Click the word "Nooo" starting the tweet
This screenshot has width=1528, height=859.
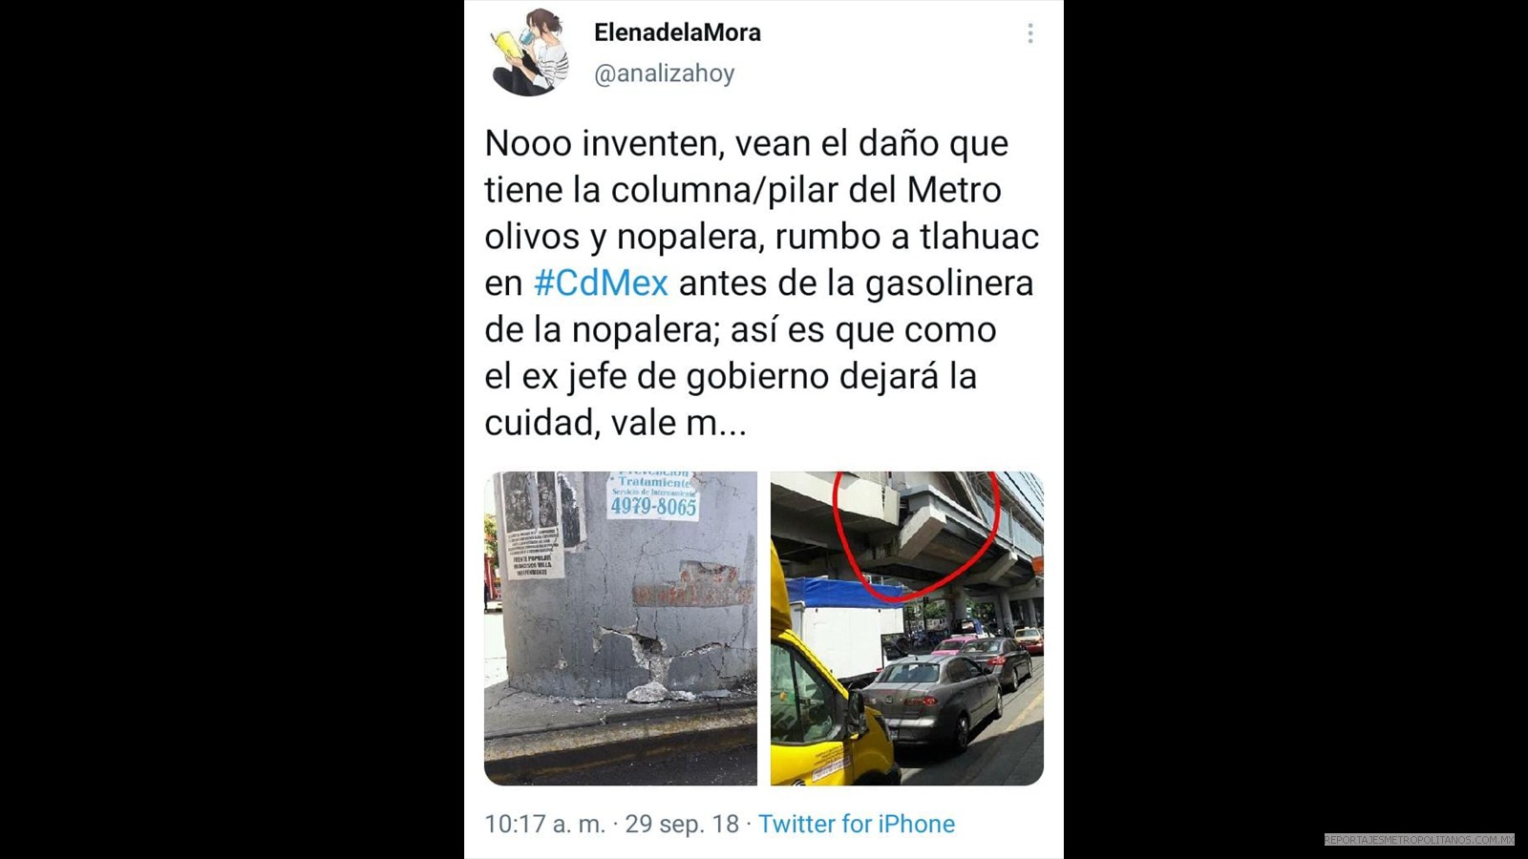click(x=528, y=144)
